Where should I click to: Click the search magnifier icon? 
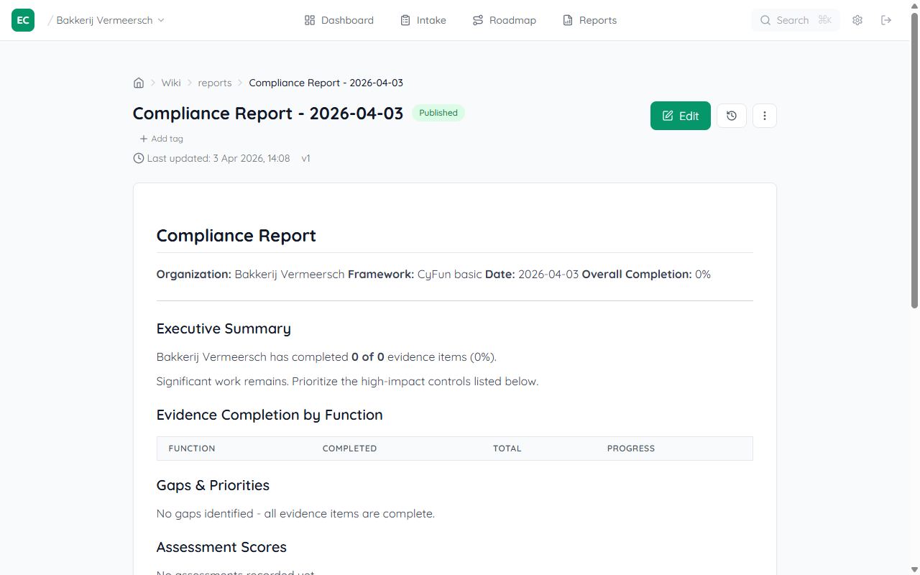pyautogui.click(x=765, y=19)
